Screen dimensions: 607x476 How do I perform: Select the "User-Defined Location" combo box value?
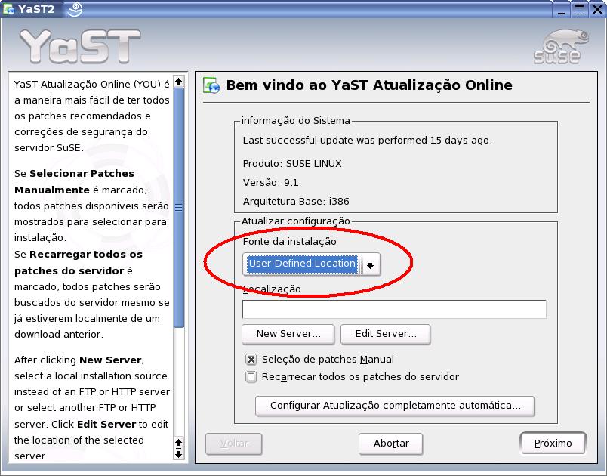coord(302,264)
